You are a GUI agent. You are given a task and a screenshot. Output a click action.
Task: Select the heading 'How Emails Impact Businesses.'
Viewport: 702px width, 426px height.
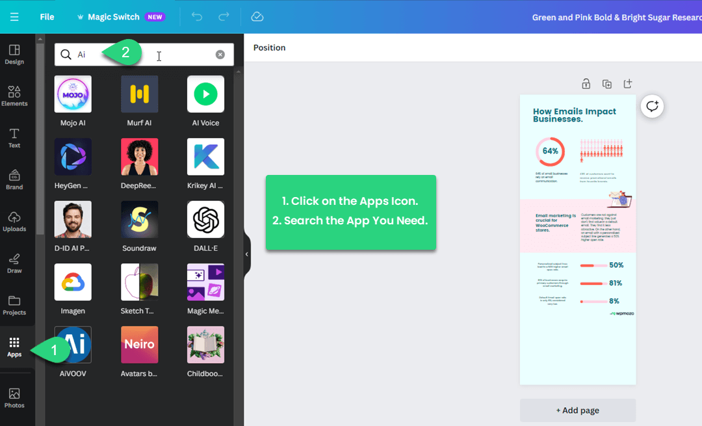[575, 115]
